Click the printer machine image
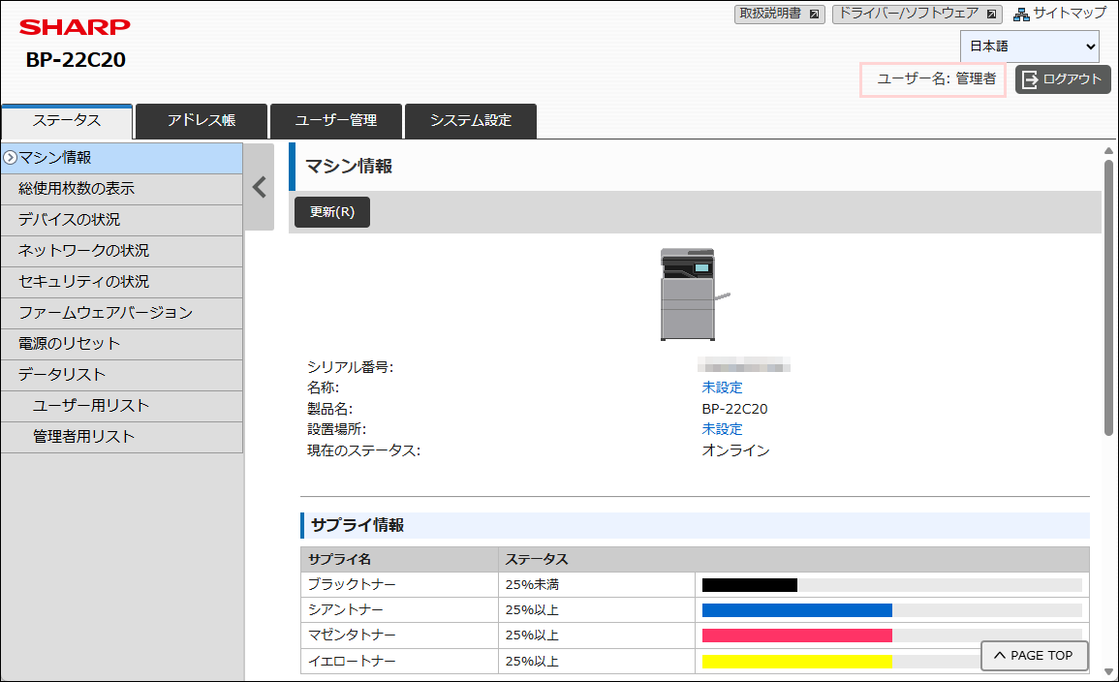Screen dimensions: 1119x682 (x=695, y=294)
